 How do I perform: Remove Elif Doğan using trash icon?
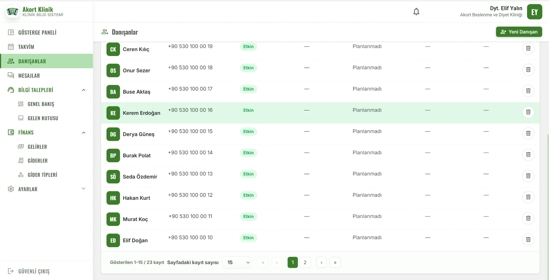[x=528, y=239]
